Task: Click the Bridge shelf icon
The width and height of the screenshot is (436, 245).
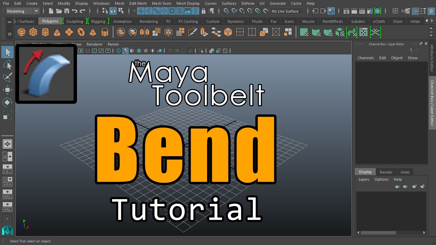Action: tap(216, 32)
